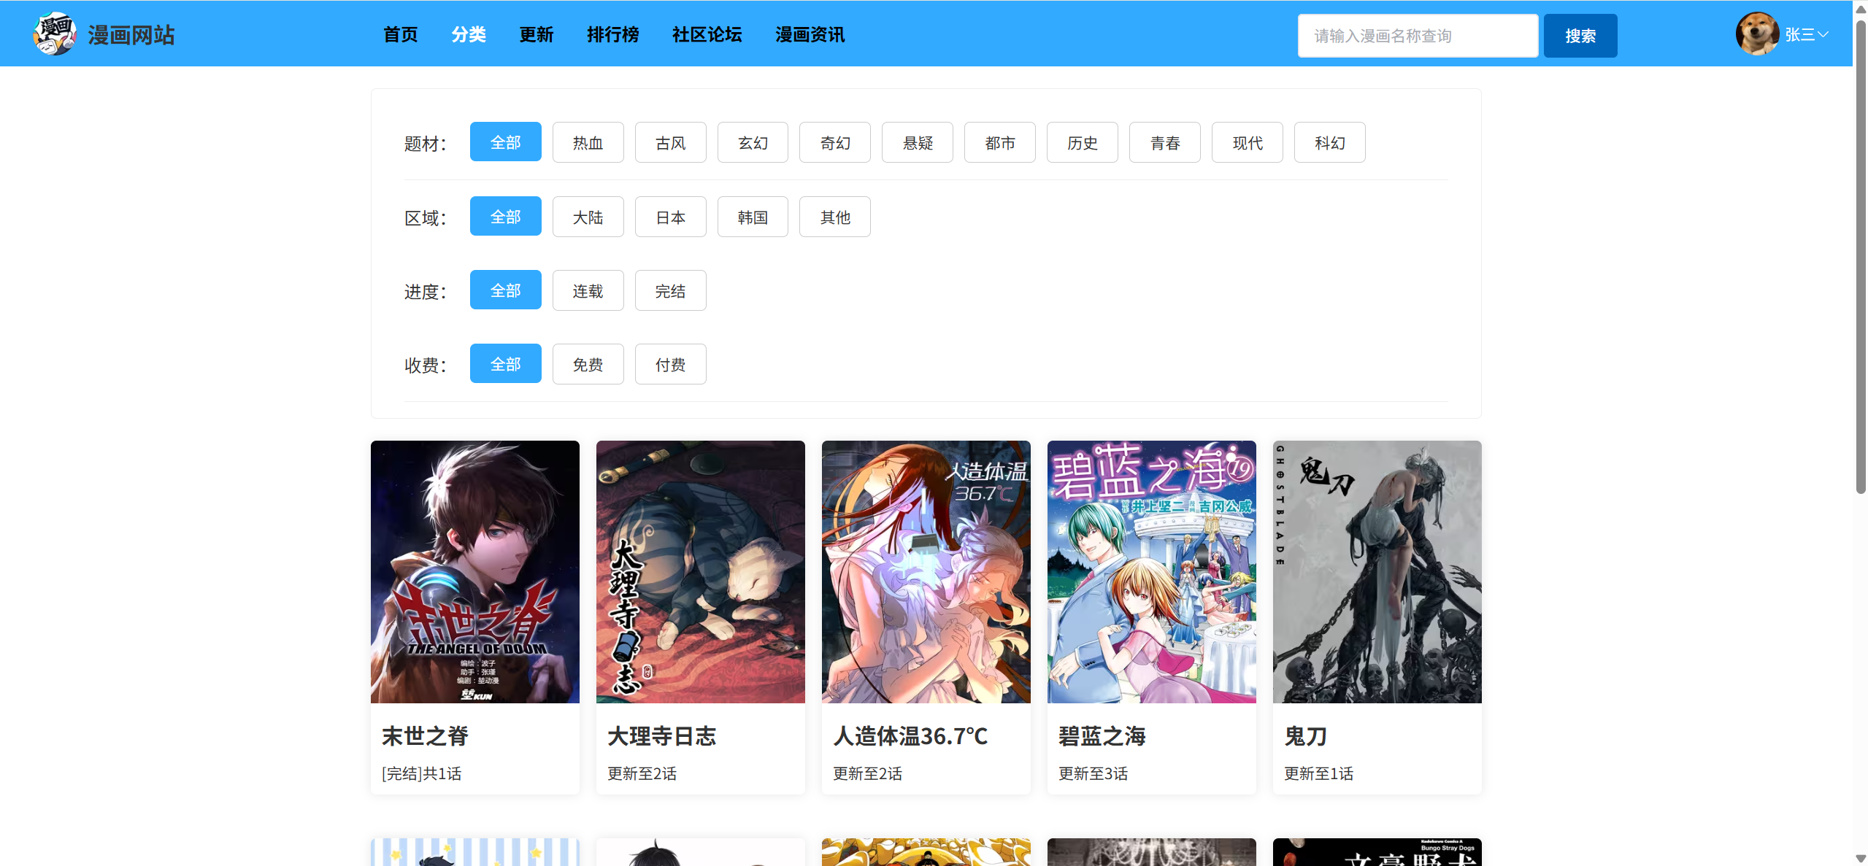The image size is (1868, 866).
Task: Click the scrollbar down arrow
Action: [1861, 859]
